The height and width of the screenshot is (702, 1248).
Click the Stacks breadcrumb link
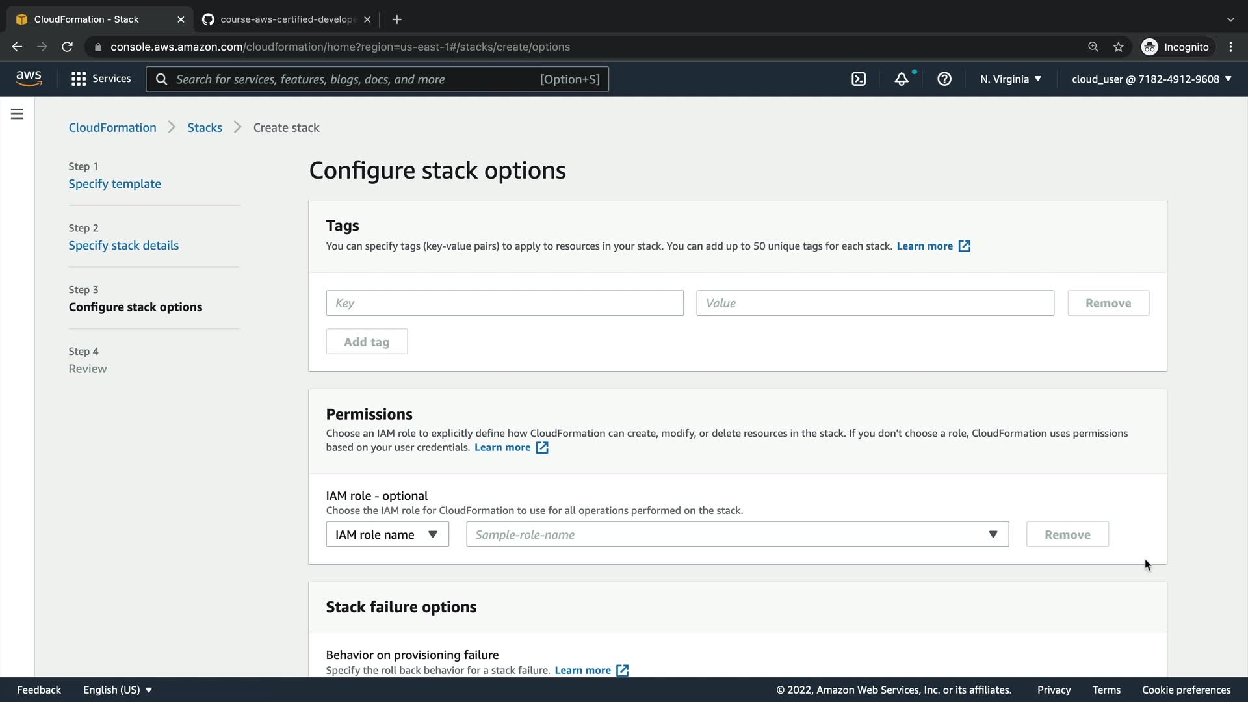tap(205, 127)
